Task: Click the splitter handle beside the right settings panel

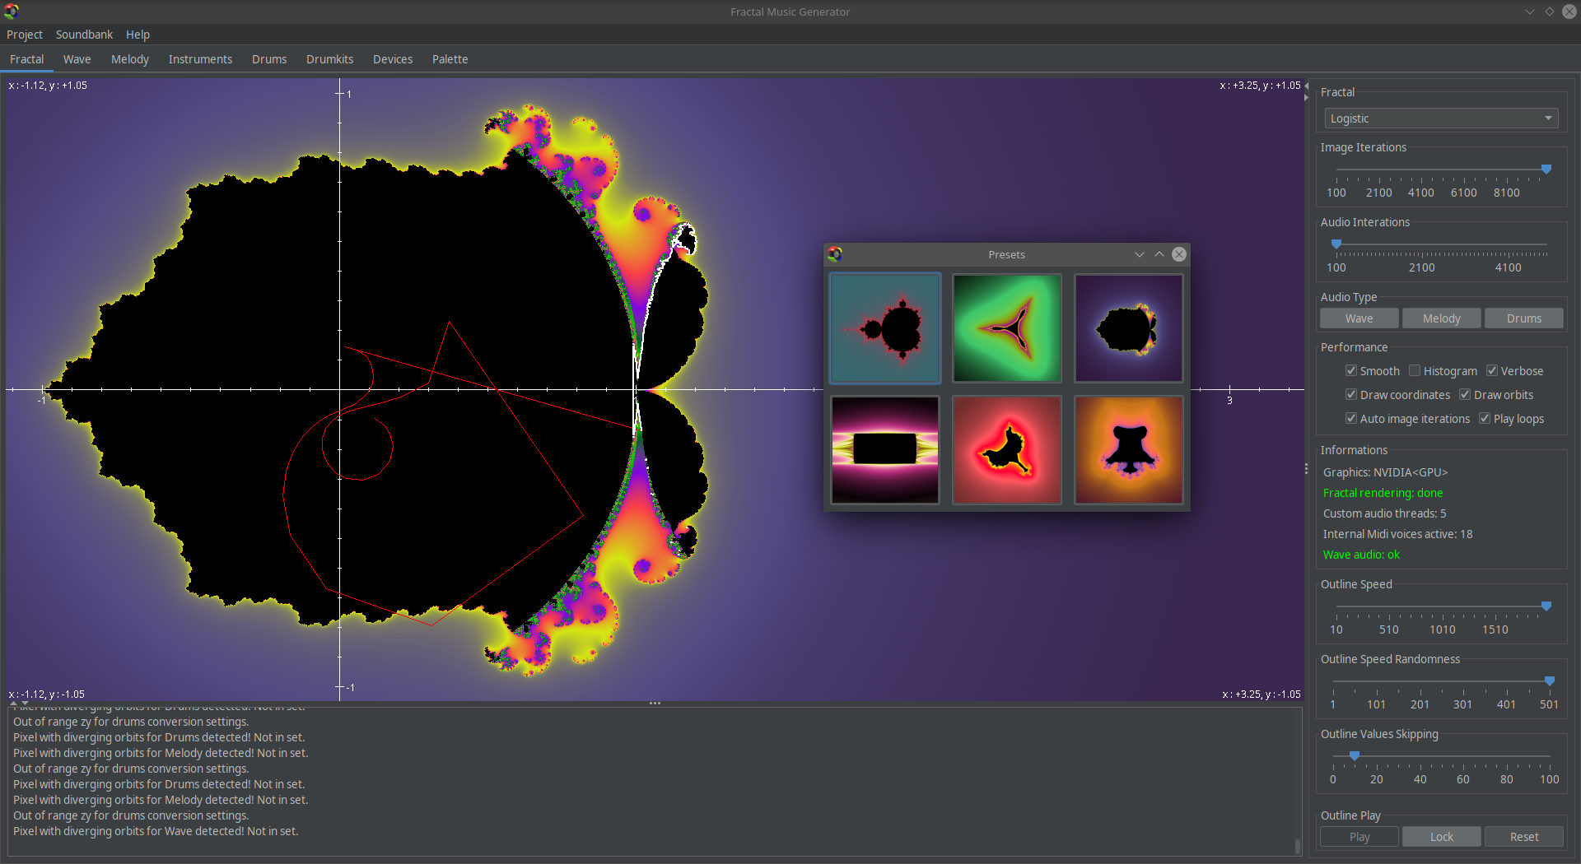Action: [1307, 469]
